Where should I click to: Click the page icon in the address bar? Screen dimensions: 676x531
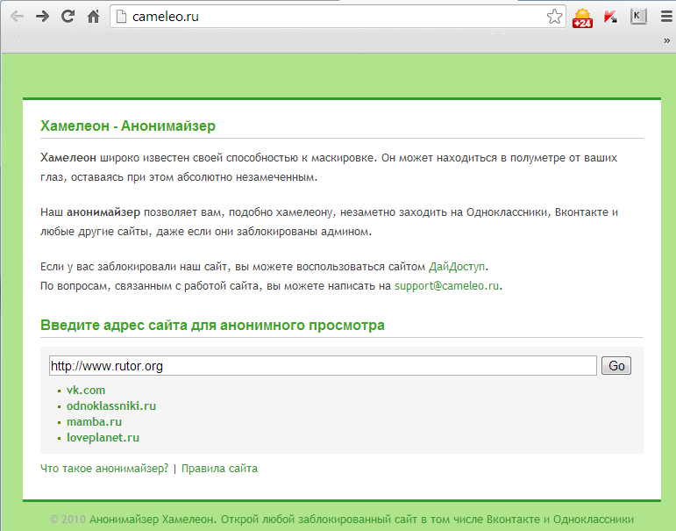click(122, 17)
